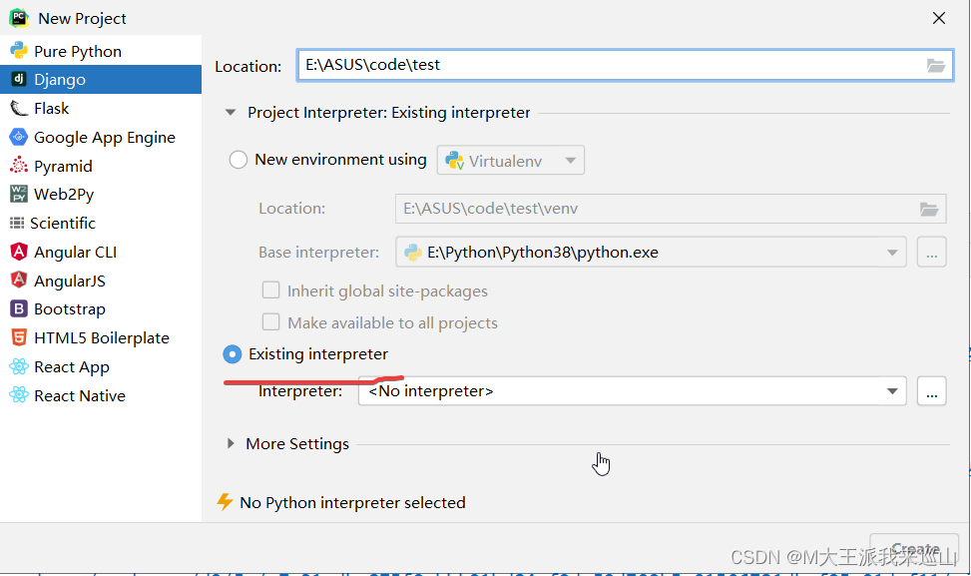Screen dimensions: 971x576
Task: Close the New Project dialog
Action: (x=939, y=18)
